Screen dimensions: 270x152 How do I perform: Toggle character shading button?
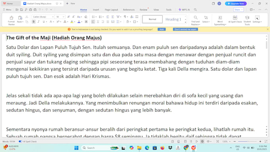pos(86,22)
